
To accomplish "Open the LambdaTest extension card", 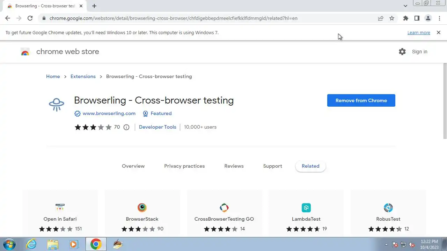I will click(306, 214).
